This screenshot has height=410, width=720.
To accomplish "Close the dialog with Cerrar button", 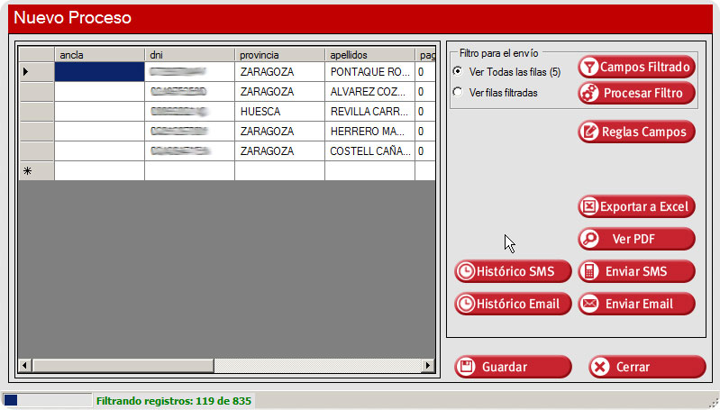I will point(646,368).
